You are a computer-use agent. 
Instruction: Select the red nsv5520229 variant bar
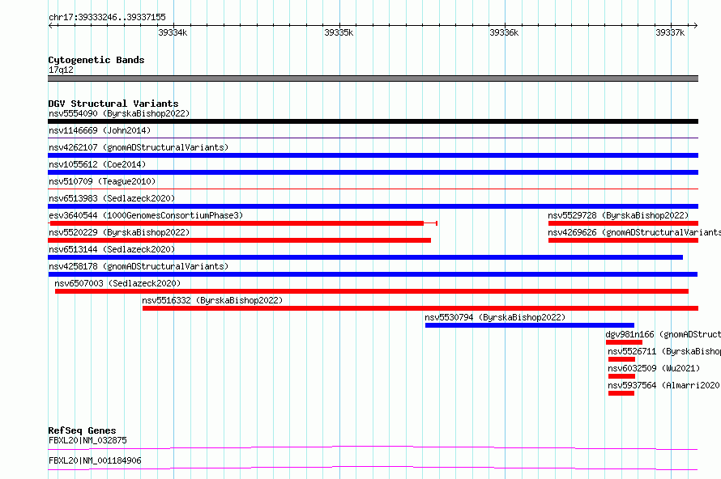pos(239,240)
